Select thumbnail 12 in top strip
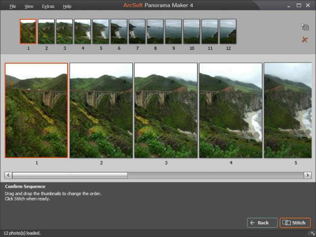Viewport: 316px width, 237px height. point(228,31)
